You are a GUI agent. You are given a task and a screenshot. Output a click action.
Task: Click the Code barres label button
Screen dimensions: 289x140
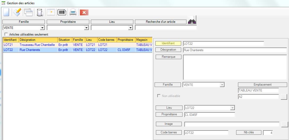click(169, 132)
